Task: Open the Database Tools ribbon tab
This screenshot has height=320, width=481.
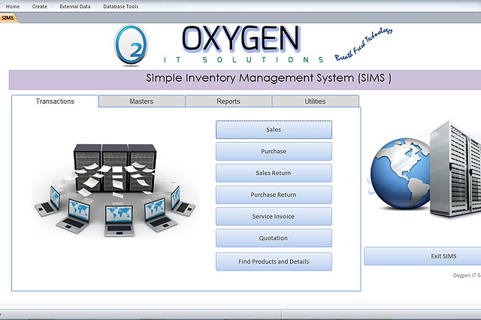Action: point(121,7)
